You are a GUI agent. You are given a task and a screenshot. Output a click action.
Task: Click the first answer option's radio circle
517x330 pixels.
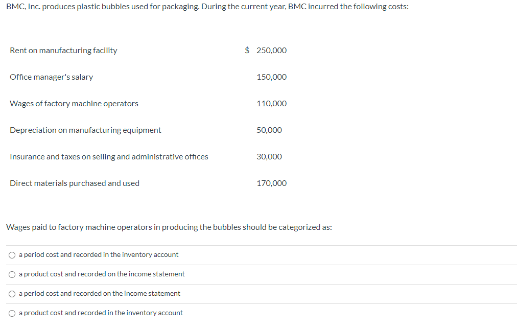pyautogui.click(x=11, y=254)
